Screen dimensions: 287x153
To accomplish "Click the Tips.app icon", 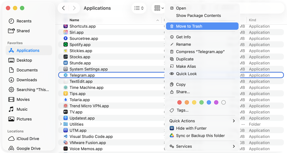I will pos(66,94).
